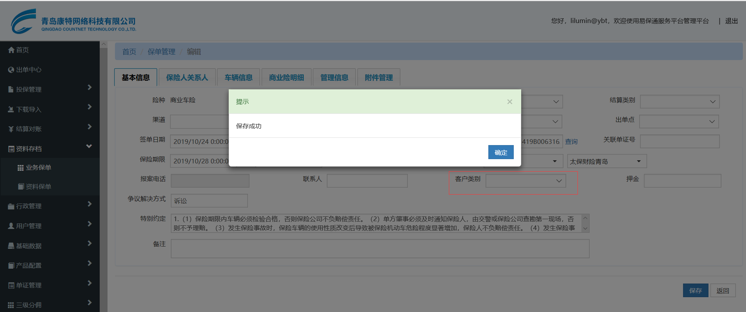Click the 关联单证号 input field
The height and width of the screenshot is (312, 746).
point(680,141)
